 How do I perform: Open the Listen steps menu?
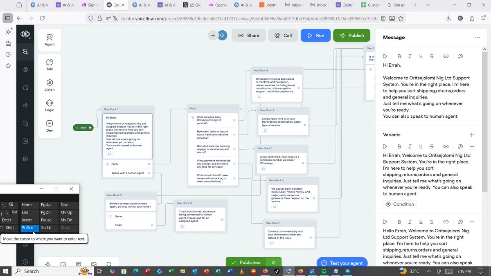click(x=50, y=85)
